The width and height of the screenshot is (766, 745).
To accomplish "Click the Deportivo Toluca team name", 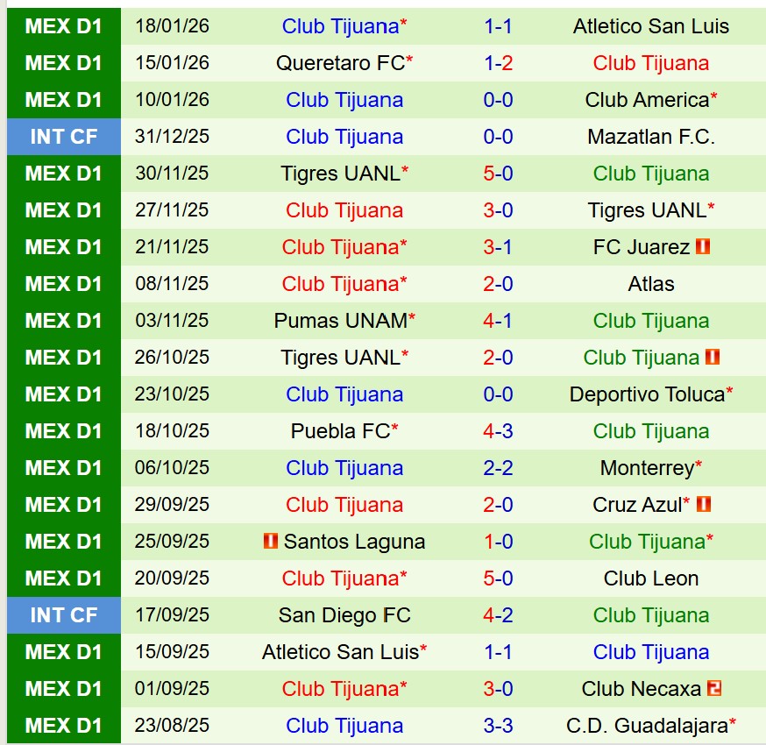I will (x=647, y=394).
